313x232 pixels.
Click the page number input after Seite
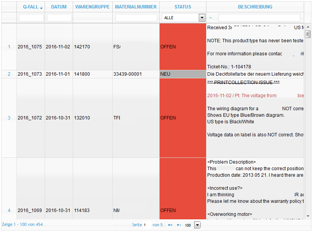click(147, 225)
